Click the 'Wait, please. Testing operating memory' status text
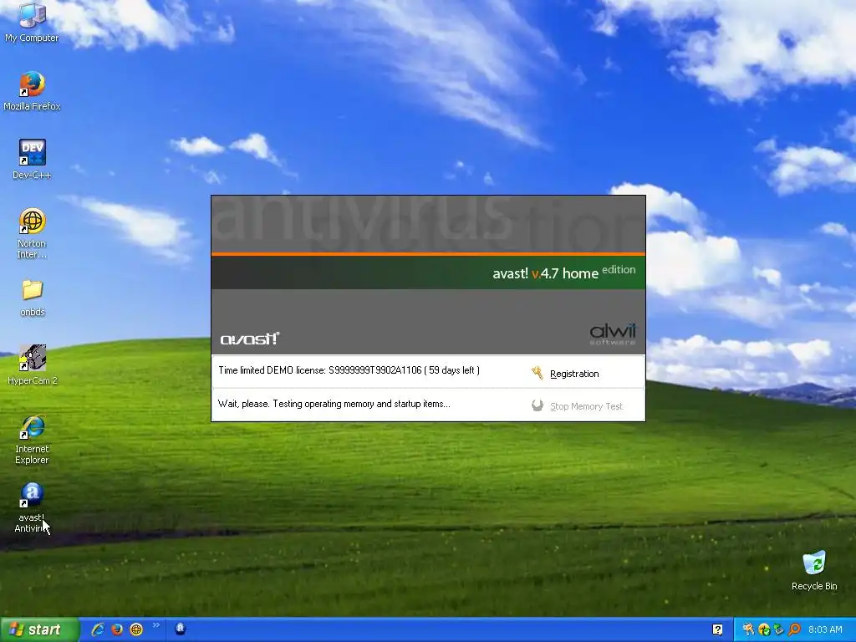Image resolution: width=856 pixels, height=642 pixels. point(334,404)
